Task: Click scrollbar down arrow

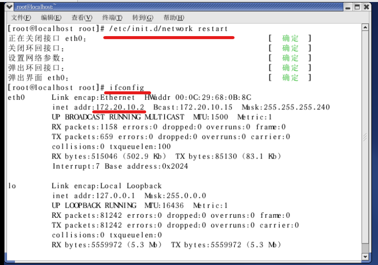Action: click(x=365, y=256)
